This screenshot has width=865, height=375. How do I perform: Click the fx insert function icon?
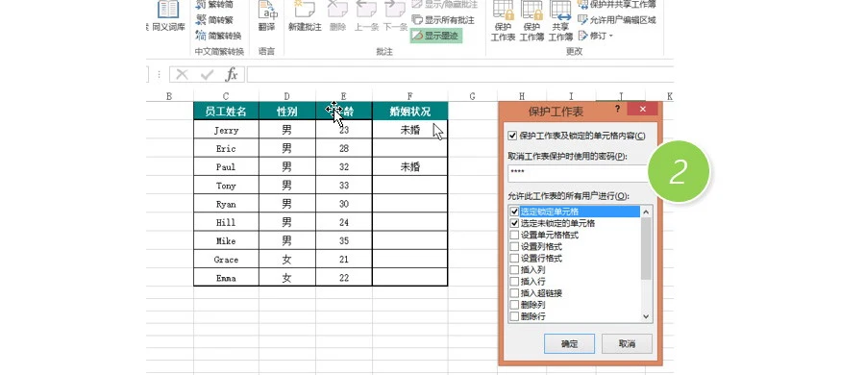pyautogui.click(x=232, y=74)
